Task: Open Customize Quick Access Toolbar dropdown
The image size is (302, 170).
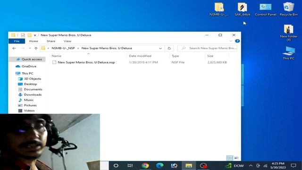Action: coord(35,35)
